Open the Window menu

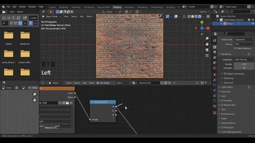coord(32,7)
